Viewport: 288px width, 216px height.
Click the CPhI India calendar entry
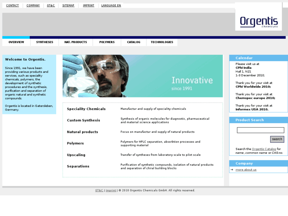[244, 68]
